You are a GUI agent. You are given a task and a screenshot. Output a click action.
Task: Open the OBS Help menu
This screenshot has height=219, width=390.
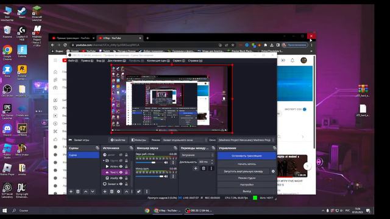(x=195, y=61)
